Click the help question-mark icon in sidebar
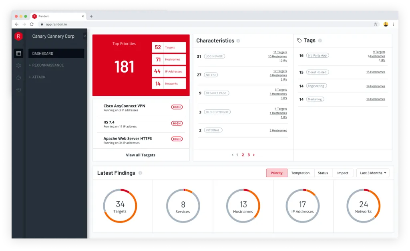 pos(18,77)
